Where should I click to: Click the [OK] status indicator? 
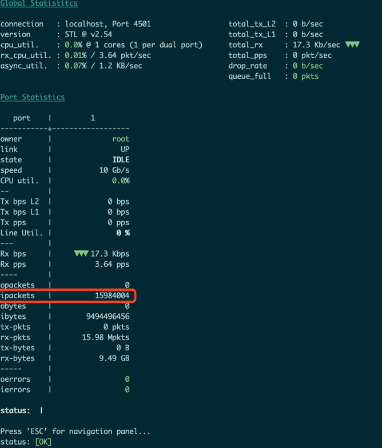[x=43, y=442]
